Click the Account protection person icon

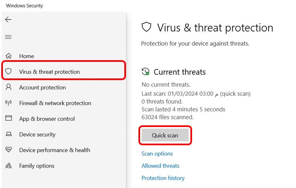point(9,87)
